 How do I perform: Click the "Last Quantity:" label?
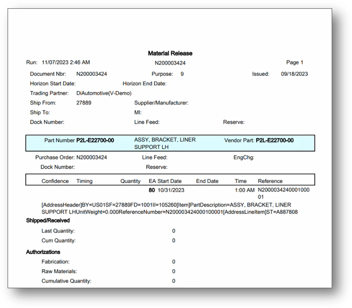58,231
